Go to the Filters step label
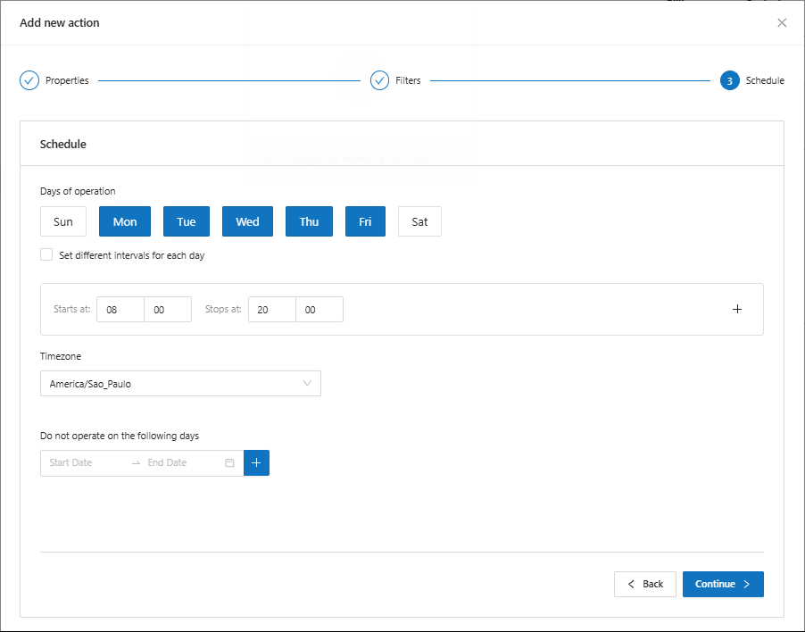Image resolution: width=805 pixels, height=632 pixels. (x=408, y=80)
